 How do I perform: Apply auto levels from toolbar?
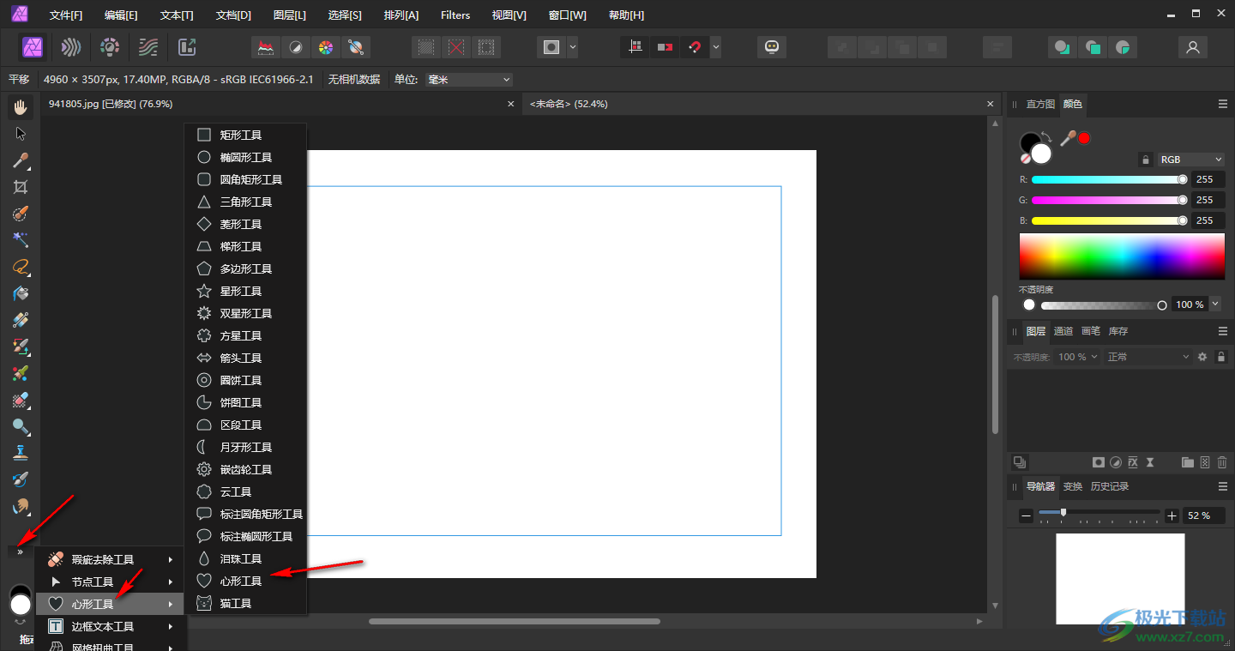267,47
